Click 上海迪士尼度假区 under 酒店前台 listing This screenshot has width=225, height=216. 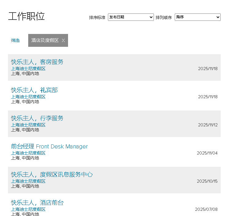coord(28,209)
